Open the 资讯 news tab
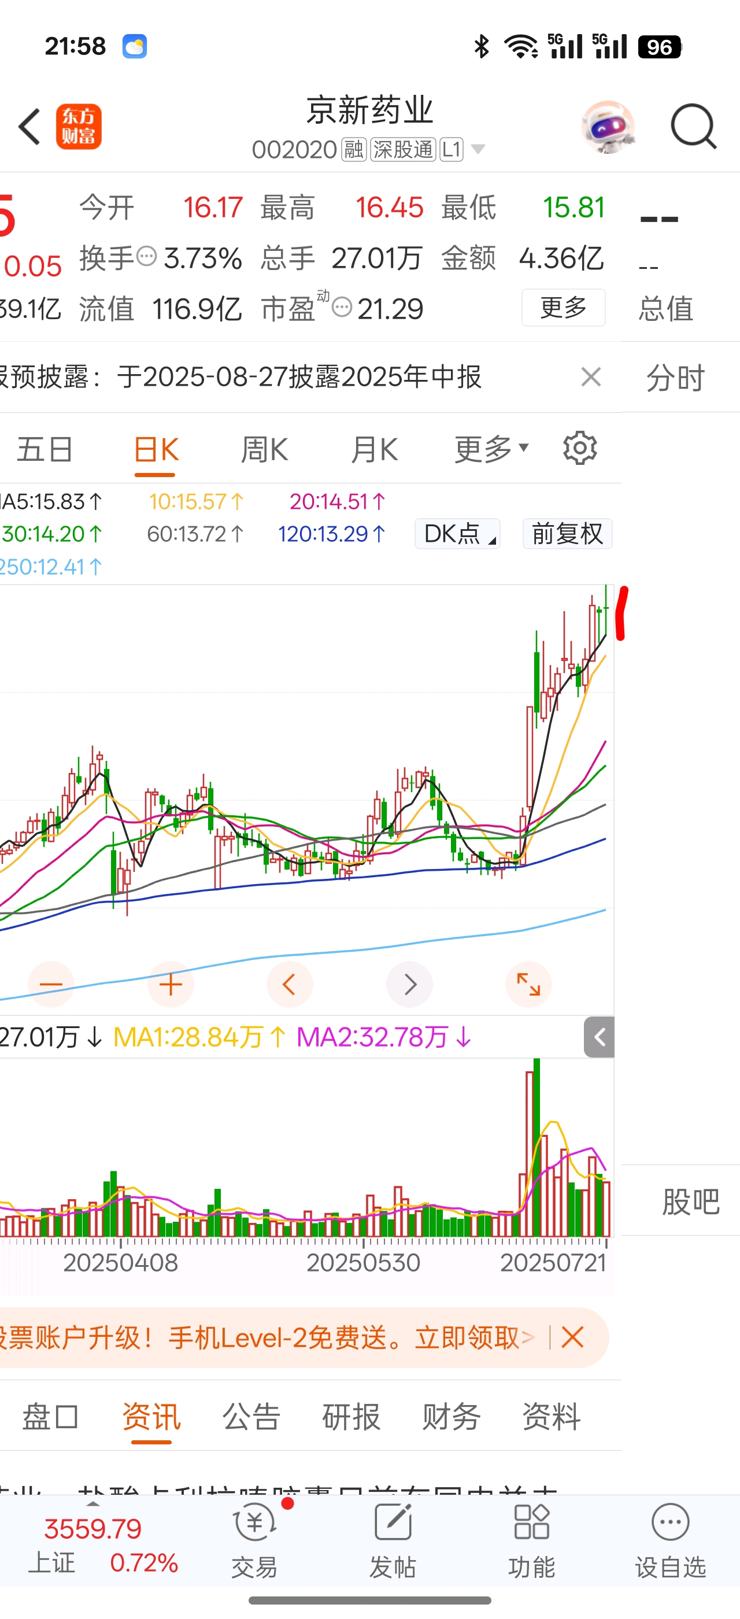The image size is (740, 1619). pos(151,1417)
